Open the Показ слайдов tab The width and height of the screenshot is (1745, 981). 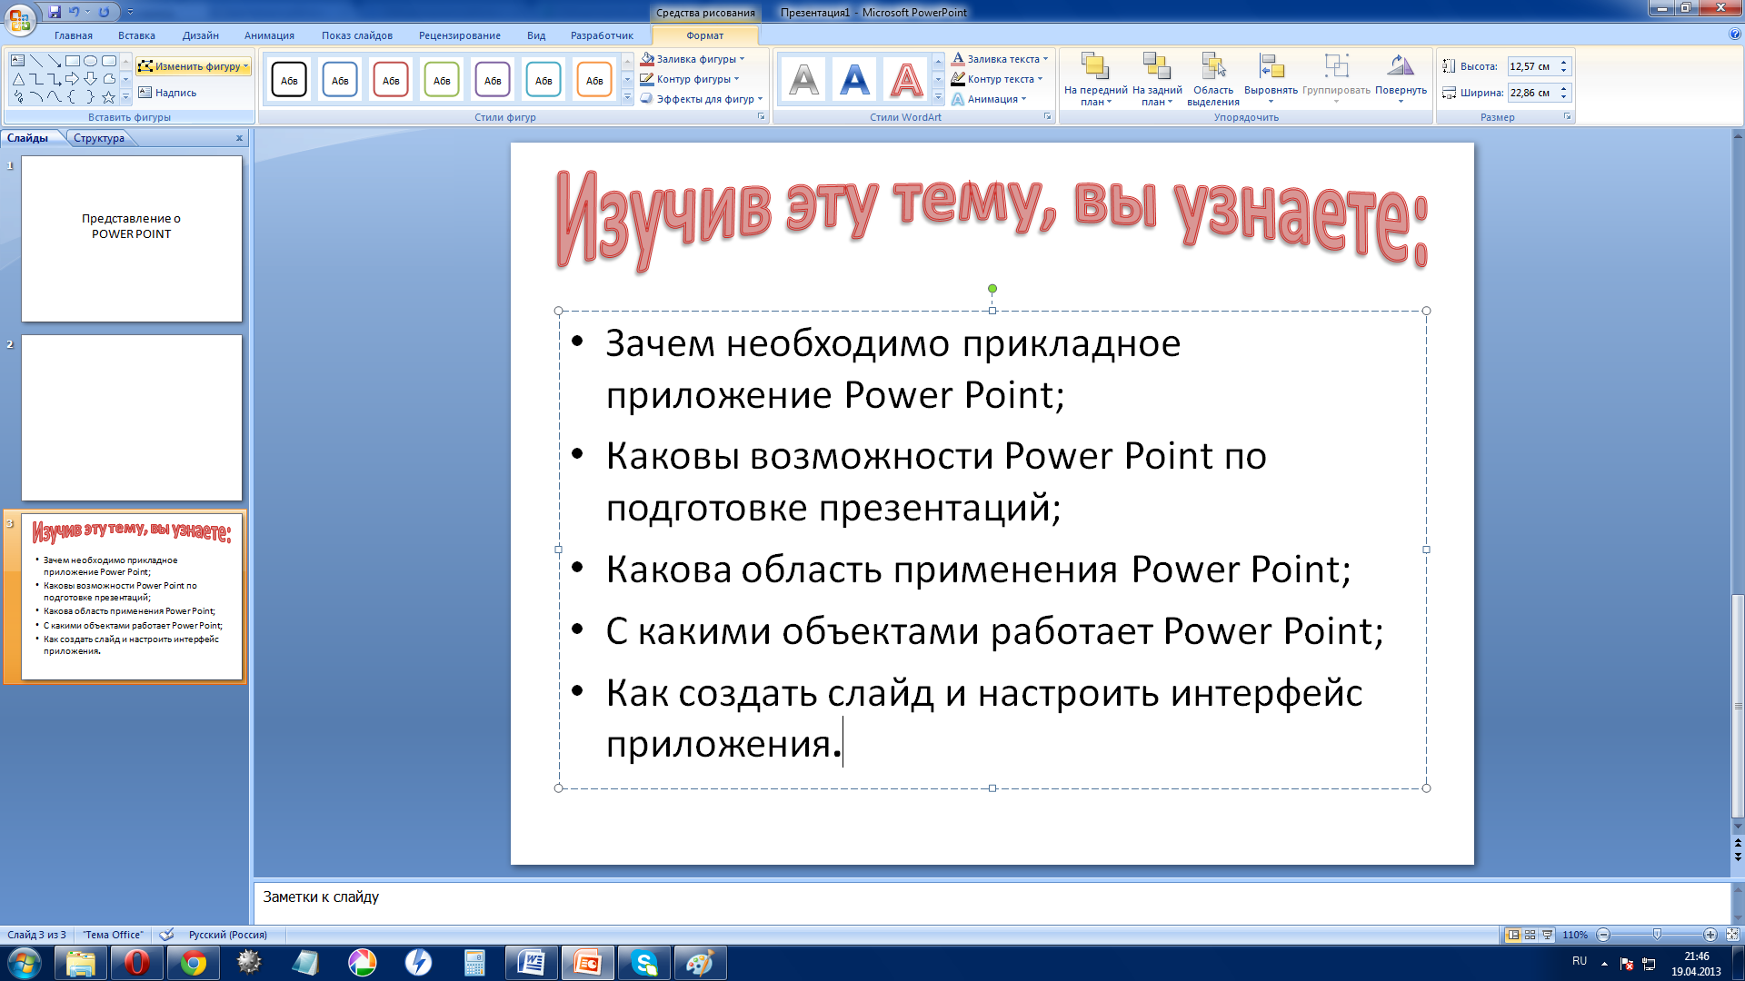pyautogui.click(x=357, y=35)
